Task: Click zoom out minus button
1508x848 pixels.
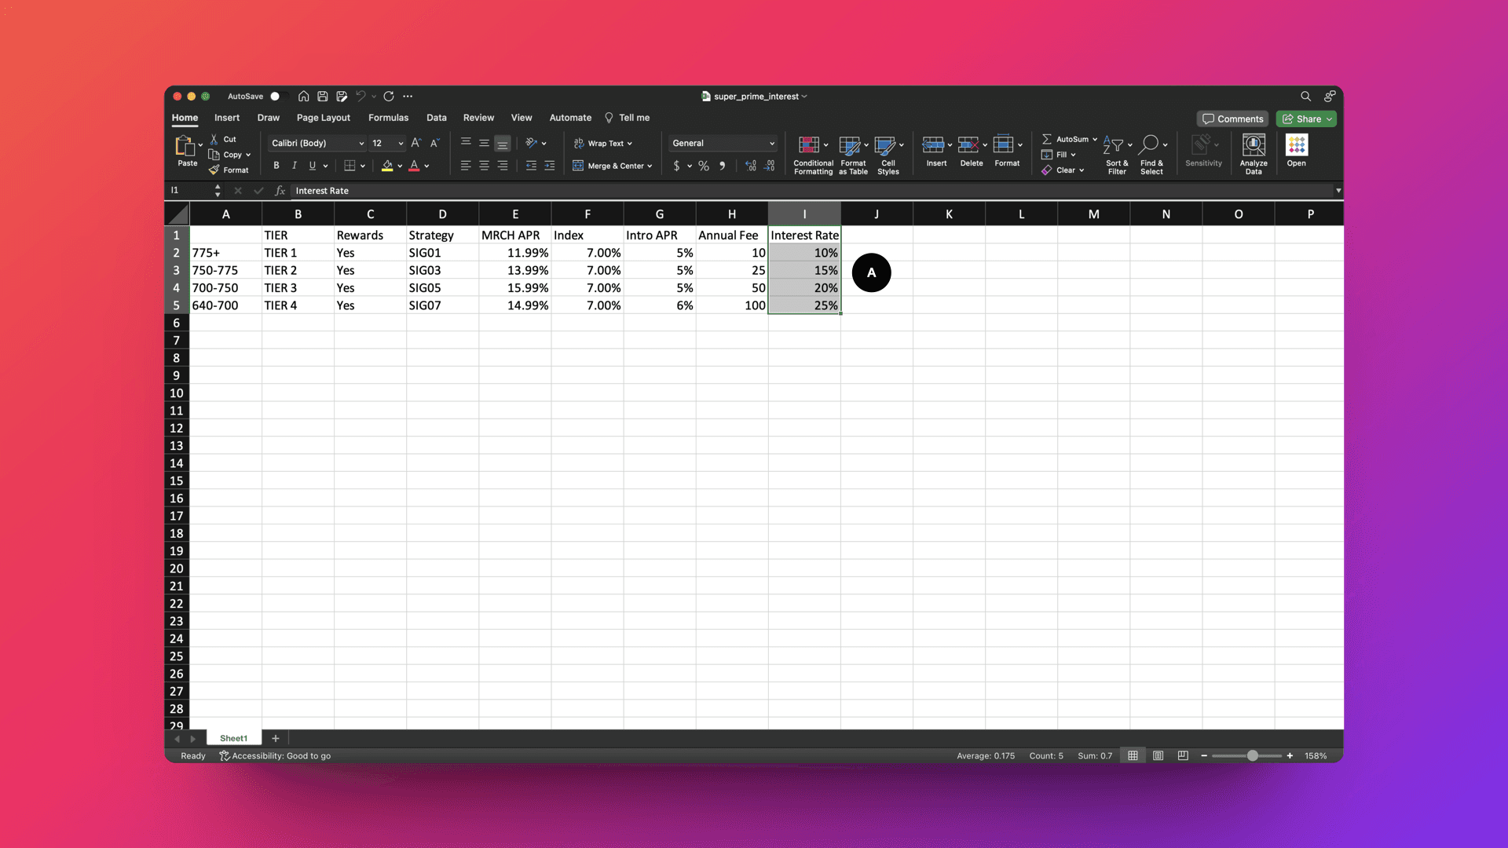Action: 1204,756
